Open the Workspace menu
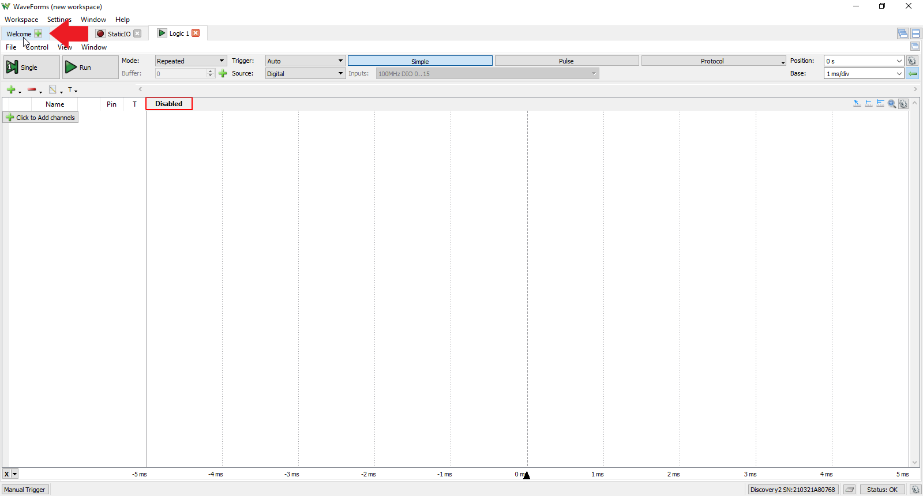Viewport: 923px width, 496px height. point(21,20)
